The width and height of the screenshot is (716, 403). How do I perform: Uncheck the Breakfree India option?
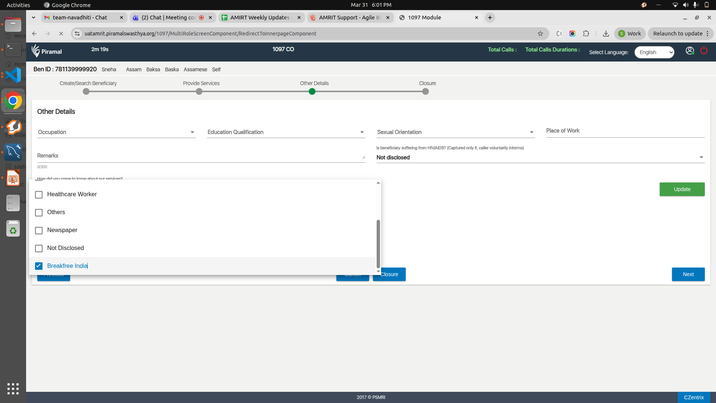(39, 266)
